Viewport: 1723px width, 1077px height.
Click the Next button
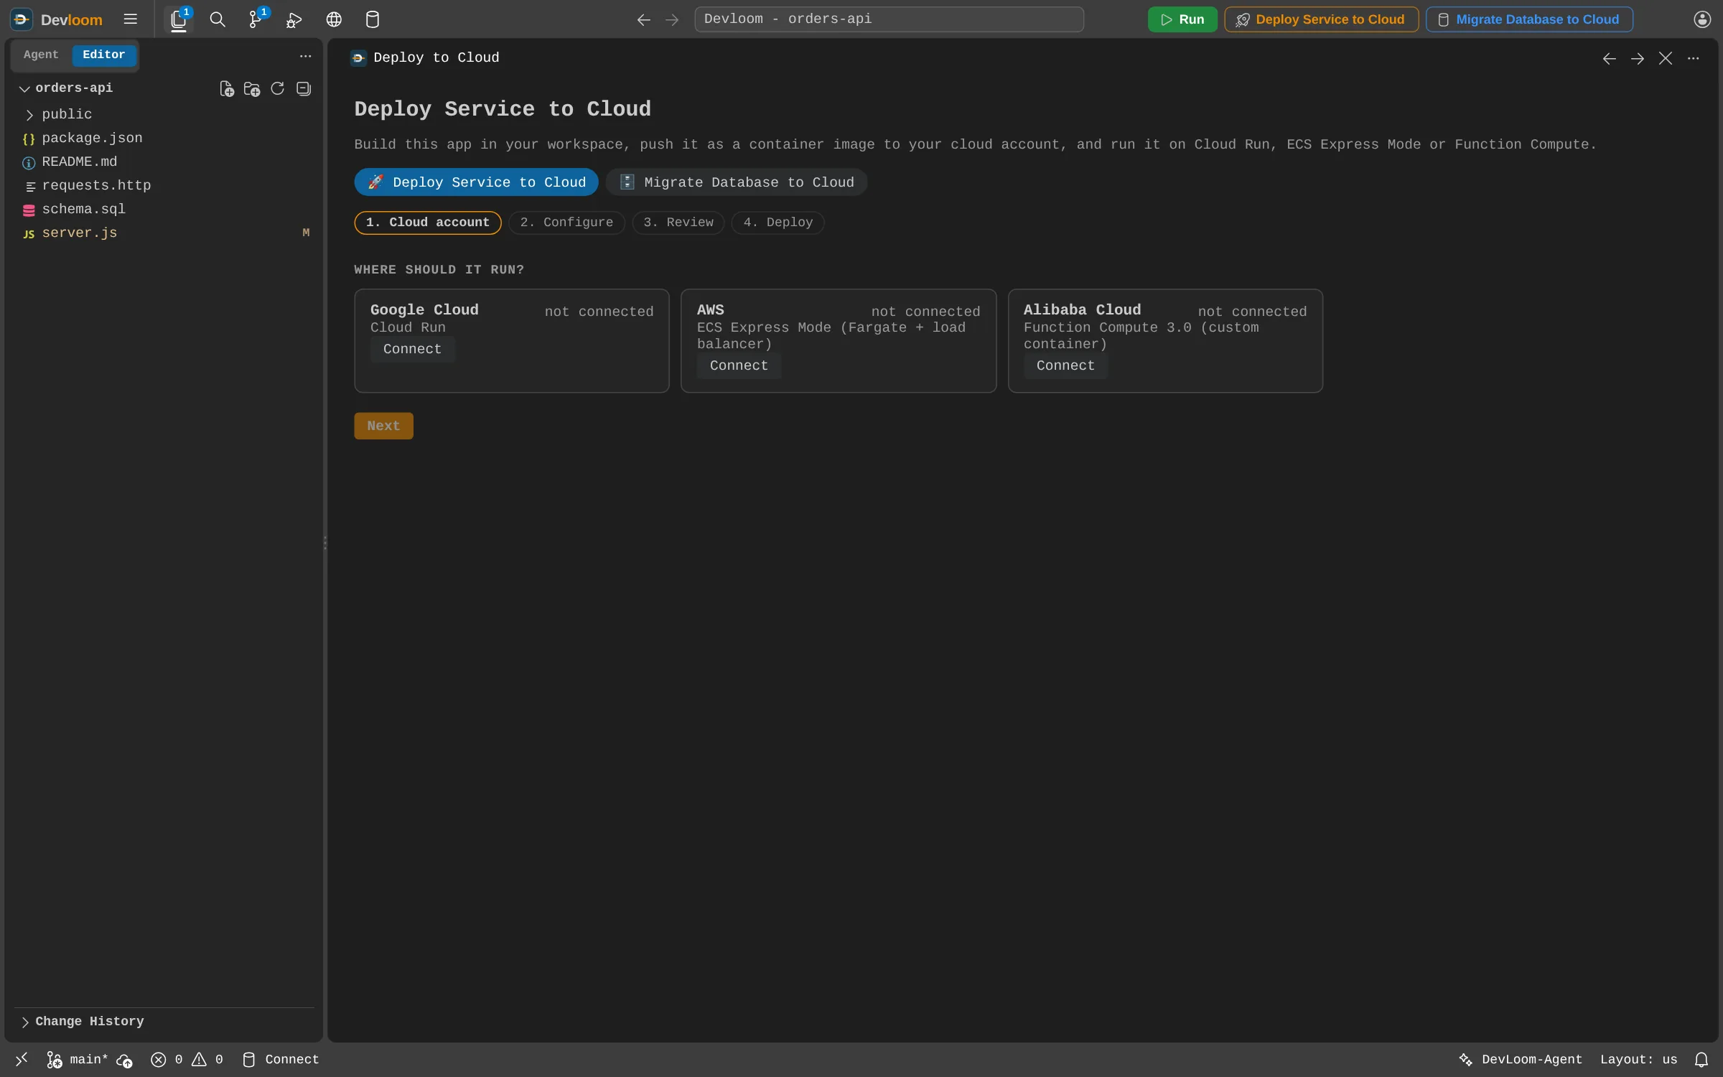(383, 426)
